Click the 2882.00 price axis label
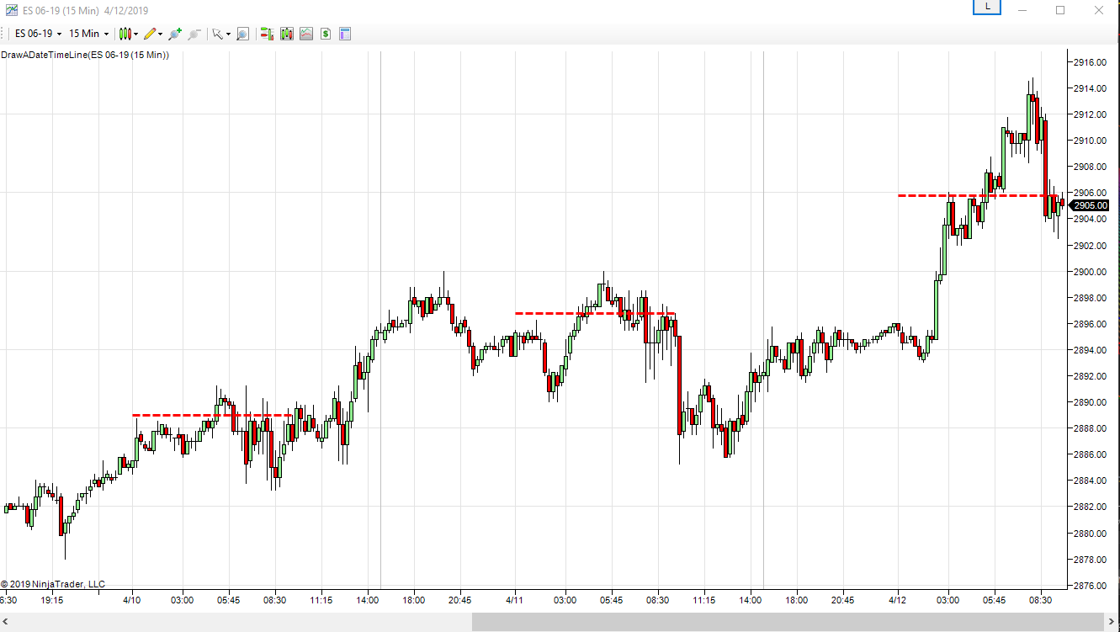Viewport: 1120px width, 632px height. click(x=1091, y=507)
